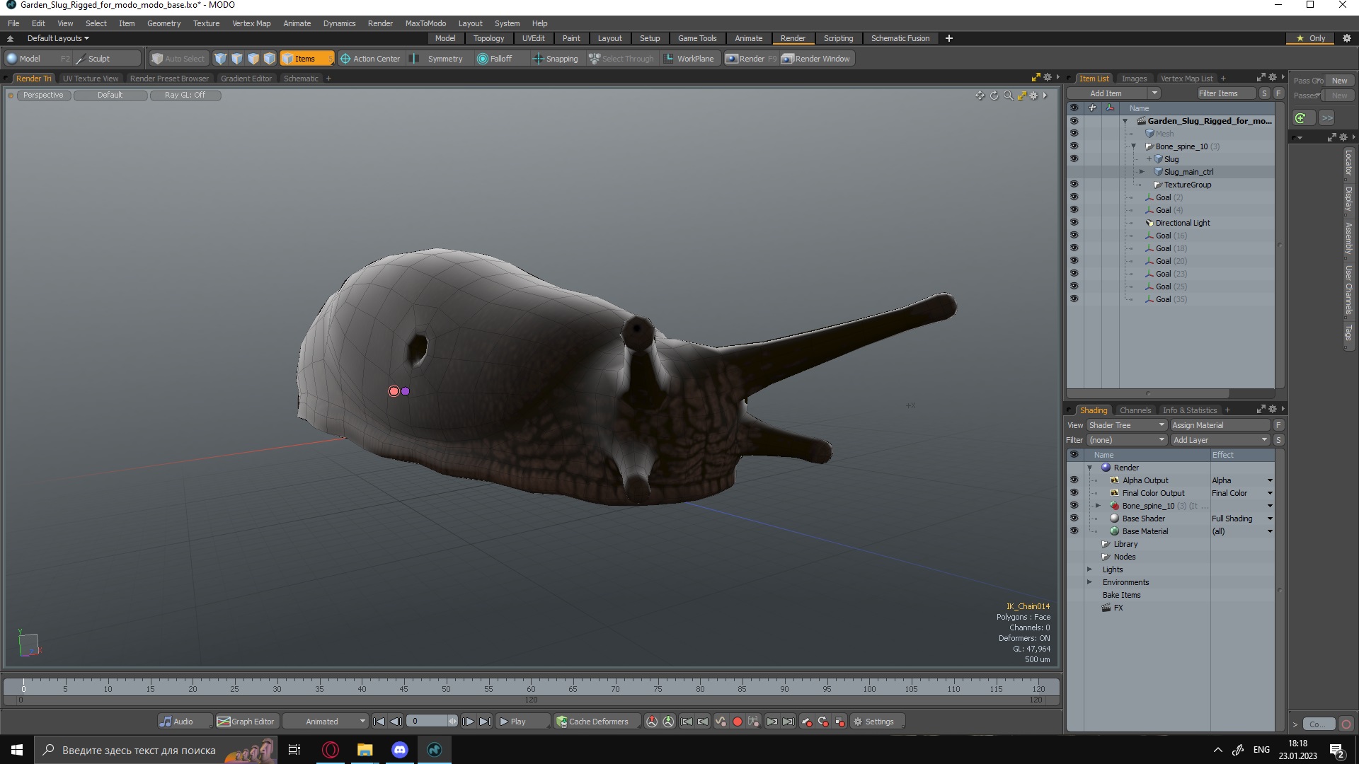
Task: Select Polygons selection mode icon
Action: (253, 59)
